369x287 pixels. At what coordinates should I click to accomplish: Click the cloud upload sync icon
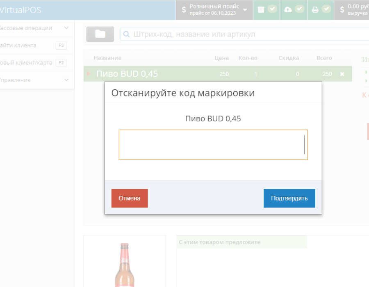pyautogui.click(x=288, y=9)
